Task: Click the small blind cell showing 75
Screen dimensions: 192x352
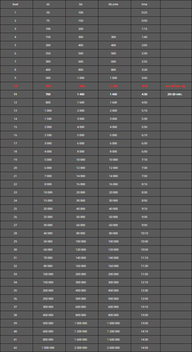Action: [x=49, y=21]
